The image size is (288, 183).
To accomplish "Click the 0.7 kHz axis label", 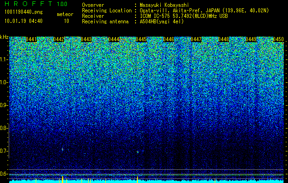I will 4,151.
